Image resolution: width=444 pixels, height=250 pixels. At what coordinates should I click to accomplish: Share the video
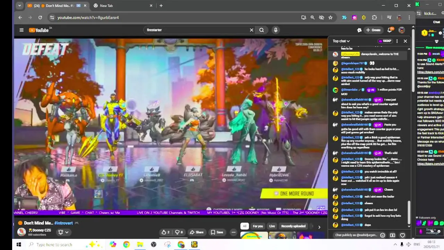[x=196, y=232]
